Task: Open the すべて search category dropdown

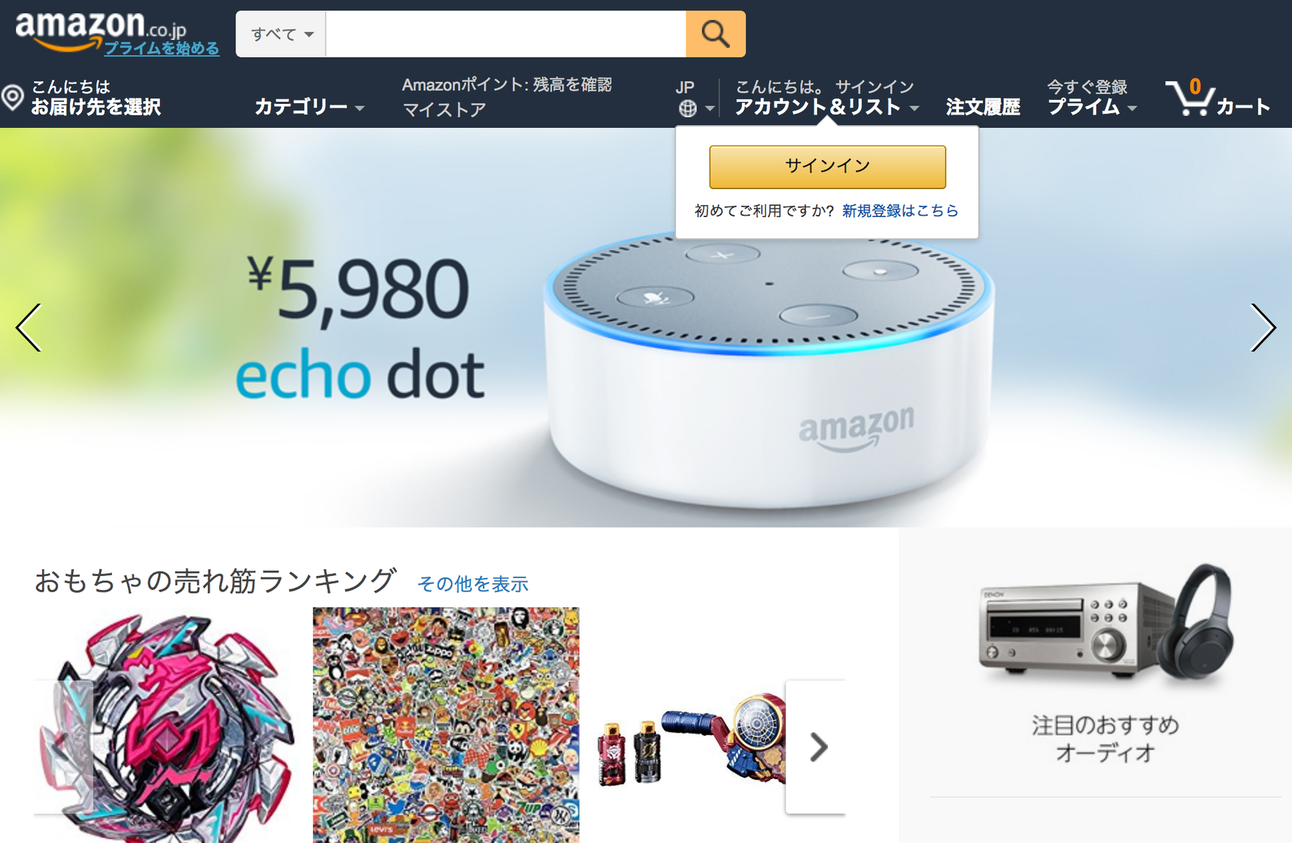Action: (x=281, y=34)
